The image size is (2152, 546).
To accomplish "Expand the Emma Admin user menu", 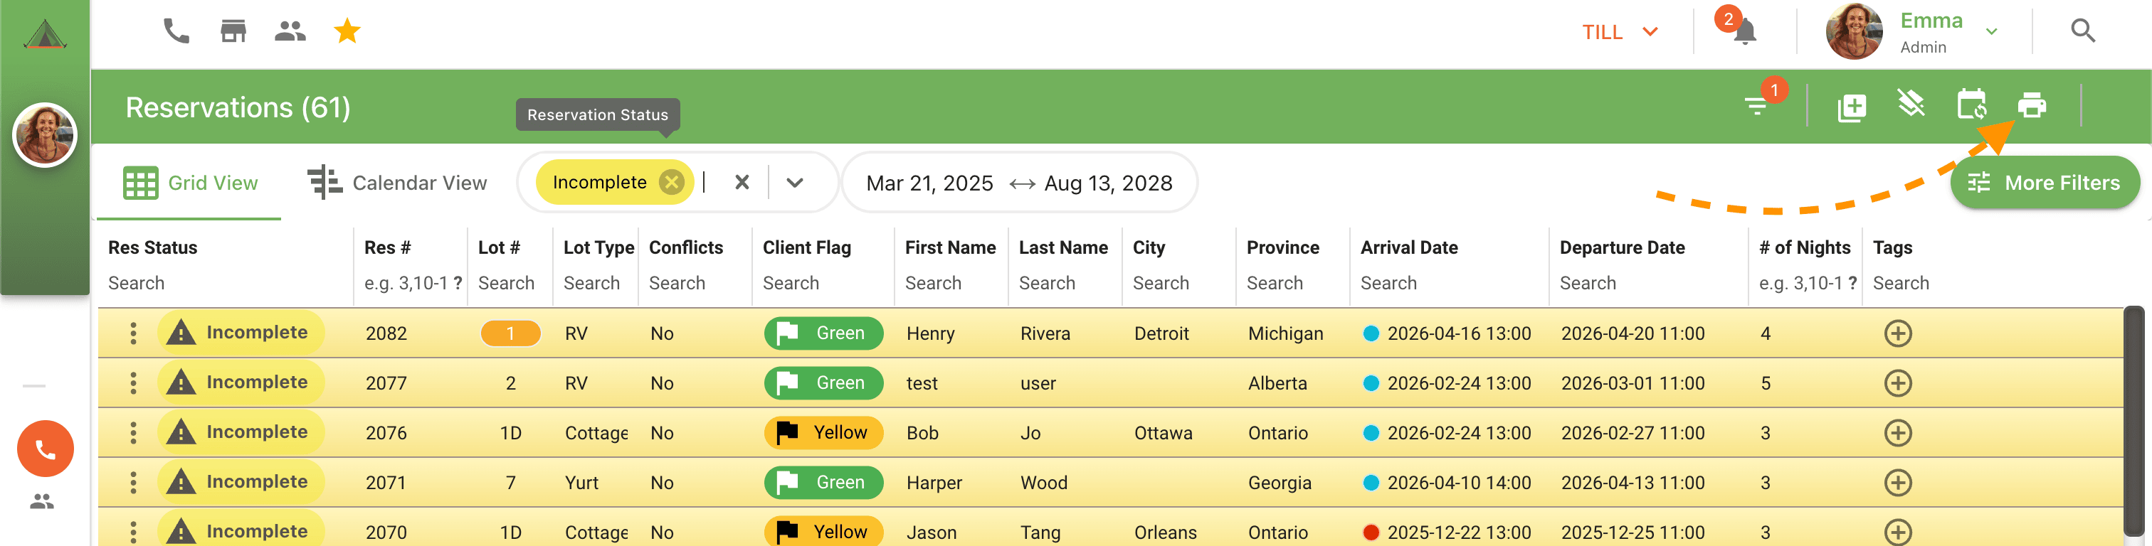I will click(x=1990, y=32).
